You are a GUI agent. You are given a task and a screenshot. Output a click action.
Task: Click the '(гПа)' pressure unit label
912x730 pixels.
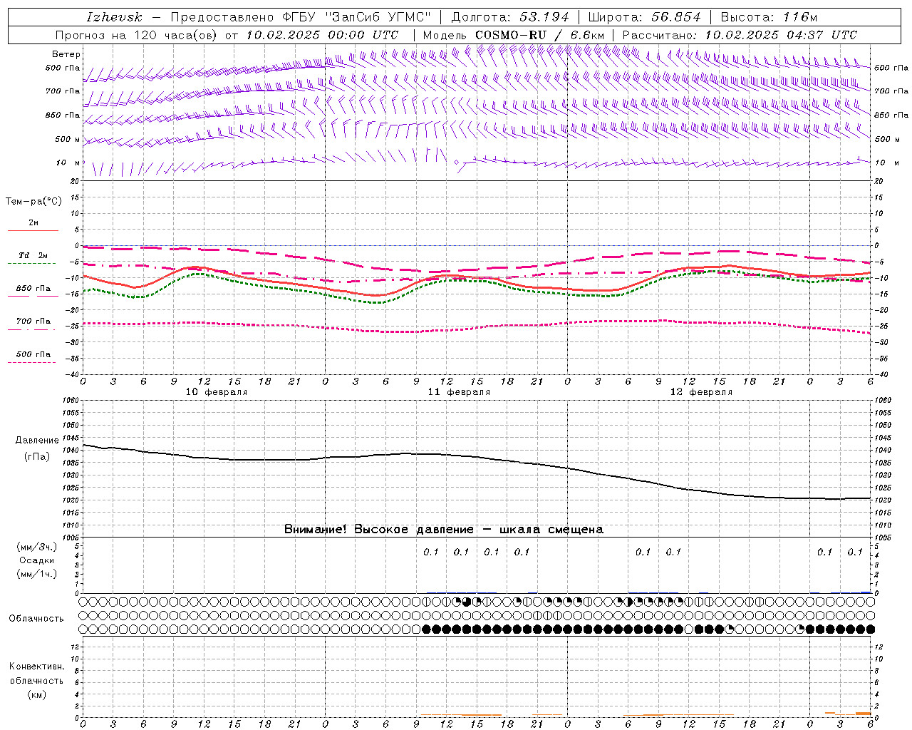point(37,456)
